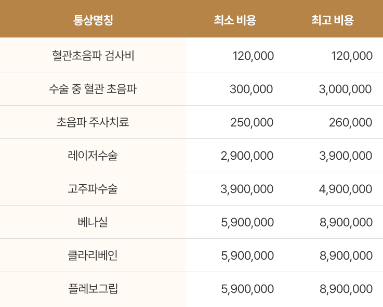
Task: Click 플레보그립 maximum cost 8,900,000 cell
Action: (345, 289)
